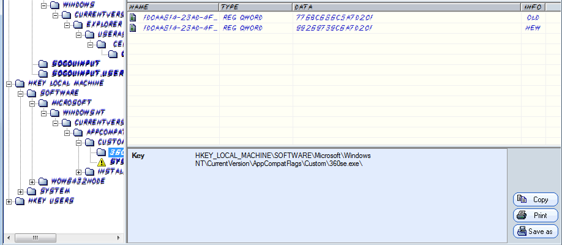Sort by the INFO column header
562x245 pixels.
[533, 7]
